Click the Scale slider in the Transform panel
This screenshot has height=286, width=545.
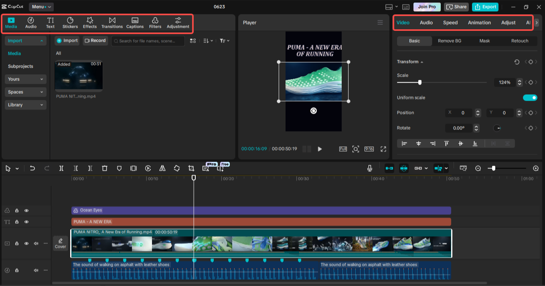419,82
